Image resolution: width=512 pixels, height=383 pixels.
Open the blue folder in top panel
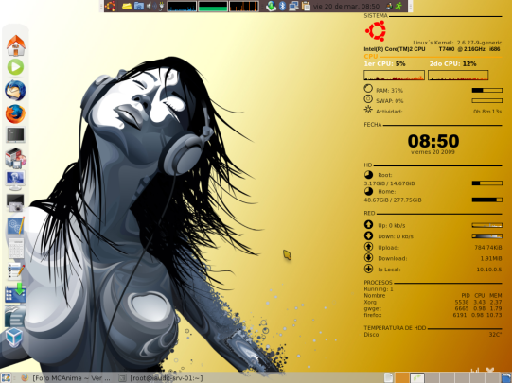139,6
